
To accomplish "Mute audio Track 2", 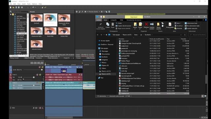I will [x=37, y=75].
